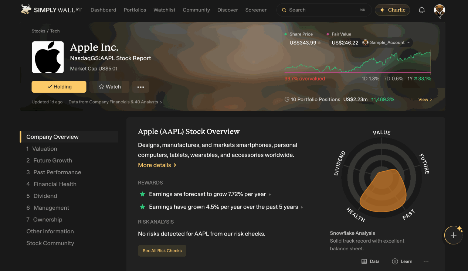The image size is (468, 271).
Task: Navigate to the Tech breadcrumb
Action: (x=55, y=31)
